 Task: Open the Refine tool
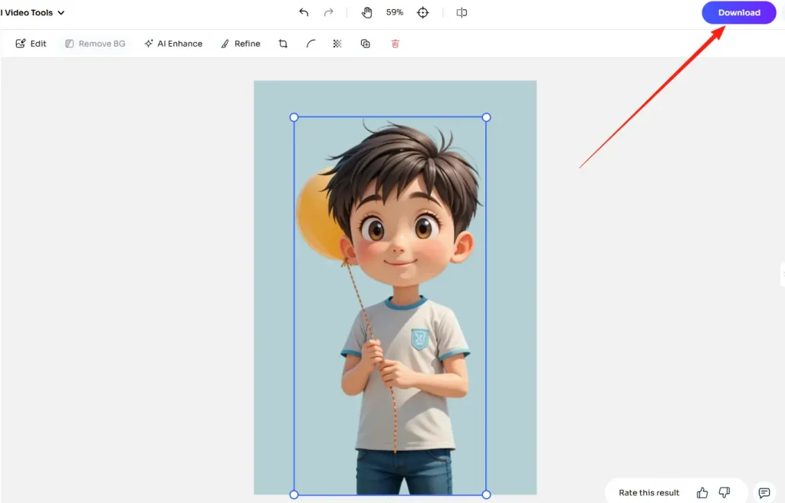tap(240, 44)
